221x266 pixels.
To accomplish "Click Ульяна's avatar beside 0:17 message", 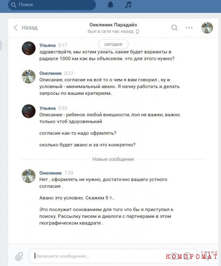I will [29, 48].
